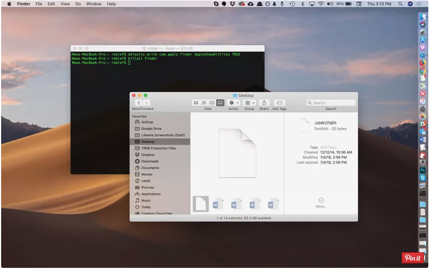Open the Action gear dropdown
The image size is (430, 269).
pyautogui.click(x=234, y=102)
